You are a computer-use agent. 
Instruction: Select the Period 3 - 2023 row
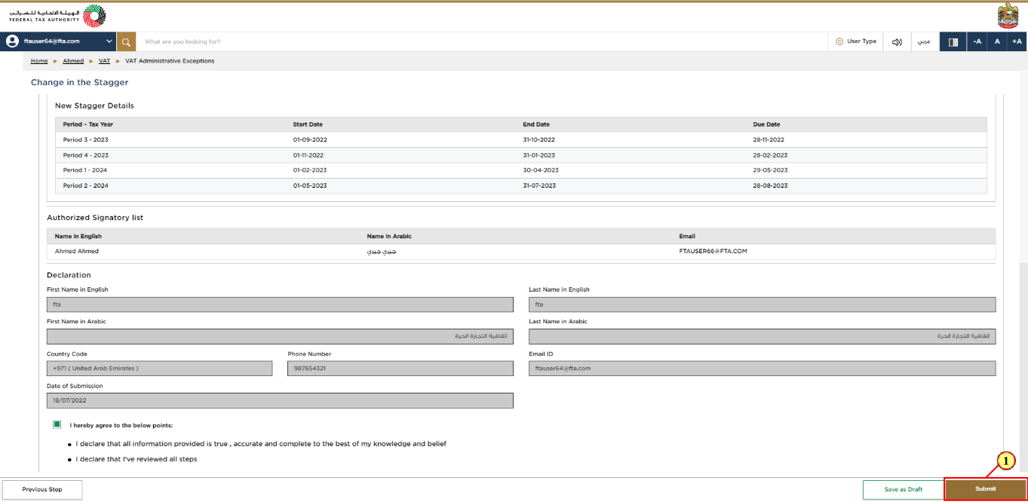[x=520, y=139]
